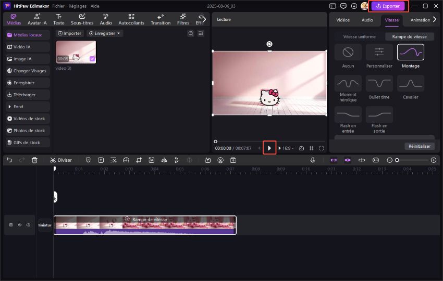Open the Avatar IA tool

[x=37, y=19]
